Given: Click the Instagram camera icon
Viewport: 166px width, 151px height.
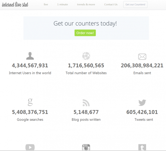Looking at the screenshot, I should point(86,147).
